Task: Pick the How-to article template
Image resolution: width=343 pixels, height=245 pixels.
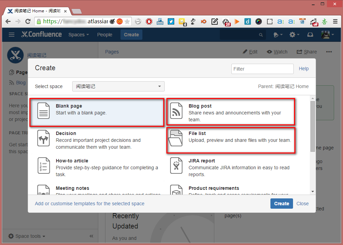Action: tap(97, 167)
